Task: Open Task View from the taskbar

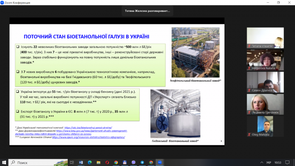Action: pos(72,162)
